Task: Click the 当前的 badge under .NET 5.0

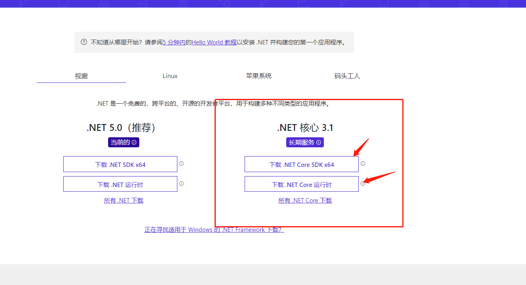Action: tap(124, 142)
